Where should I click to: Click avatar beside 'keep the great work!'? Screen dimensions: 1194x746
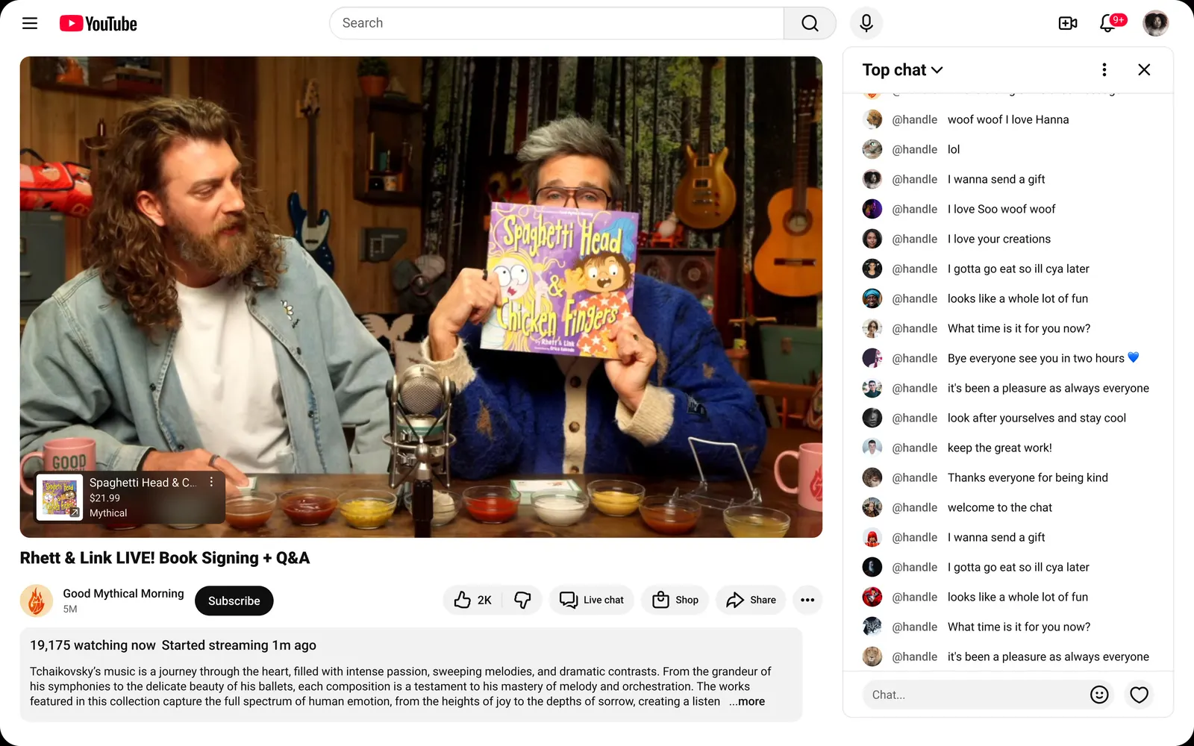[872, 448]
